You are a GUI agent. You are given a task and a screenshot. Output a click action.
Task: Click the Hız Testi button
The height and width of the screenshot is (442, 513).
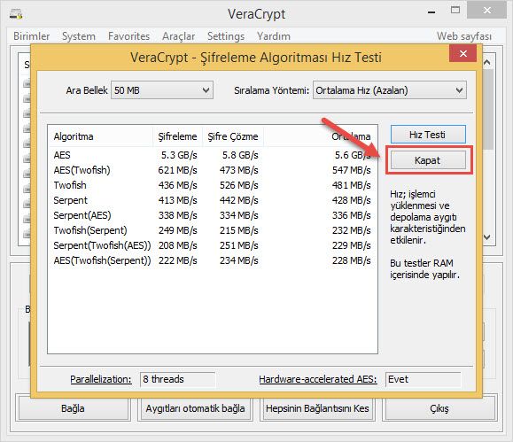pyautogui.click(x=428, y=135)
